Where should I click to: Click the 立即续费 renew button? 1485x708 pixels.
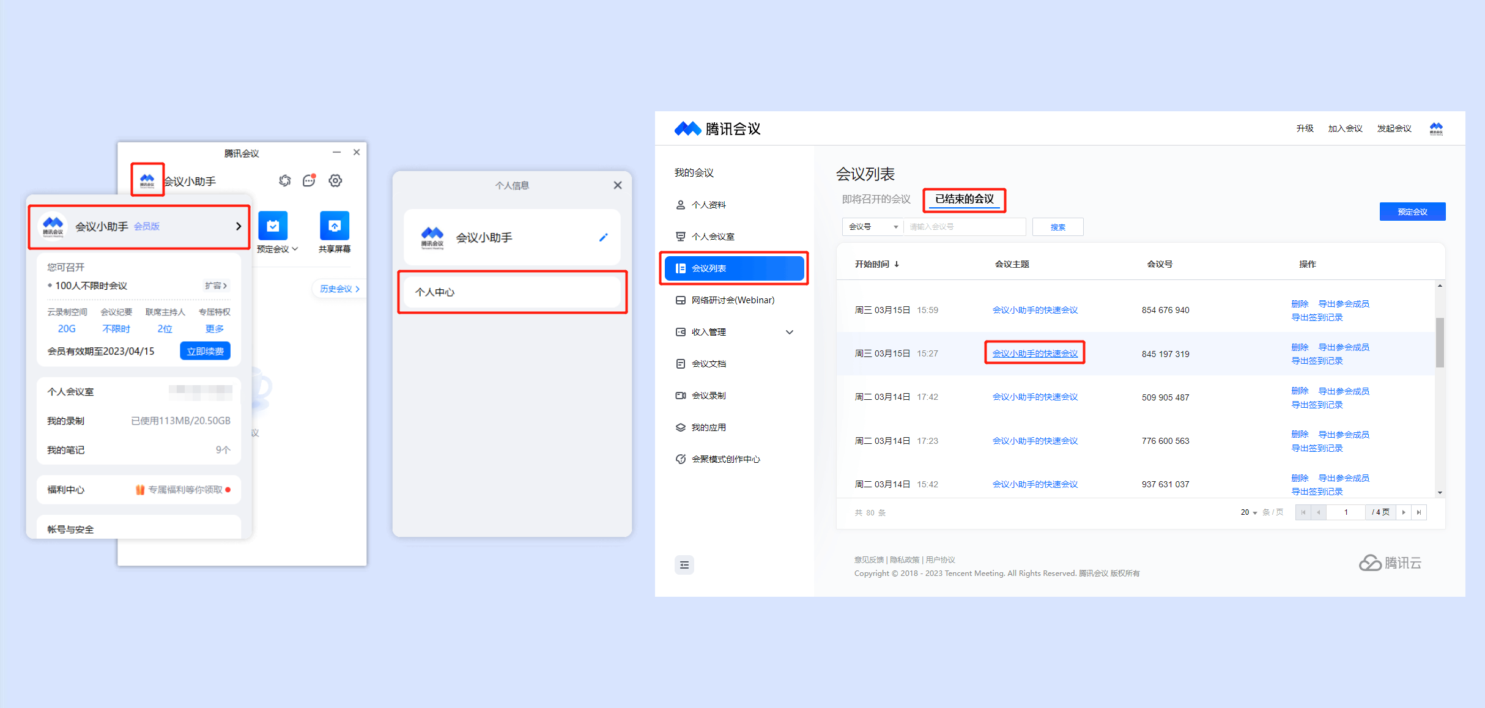205,351
